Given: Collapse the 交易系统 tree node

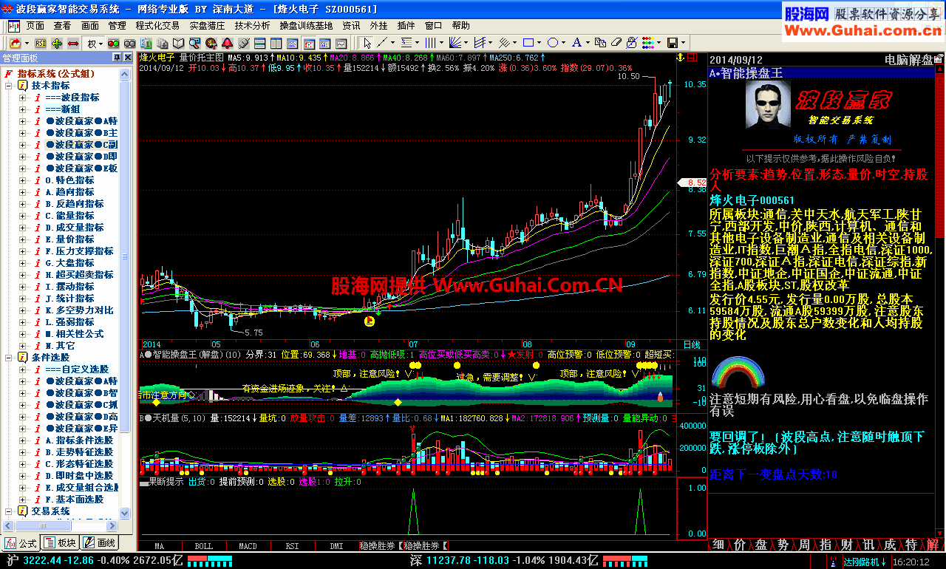Looking at the screenshot, I should tap(10, 511).
